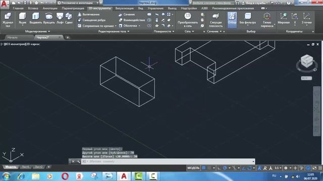Add a new drawing tab with plus button

click(68, 38)
